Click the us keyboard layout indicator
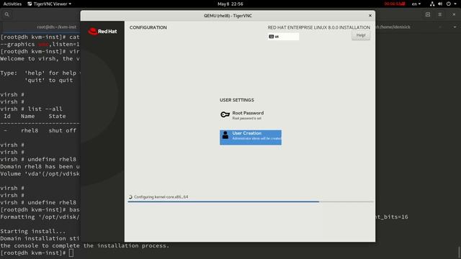The image size is (461, 259). pos(283,37)
